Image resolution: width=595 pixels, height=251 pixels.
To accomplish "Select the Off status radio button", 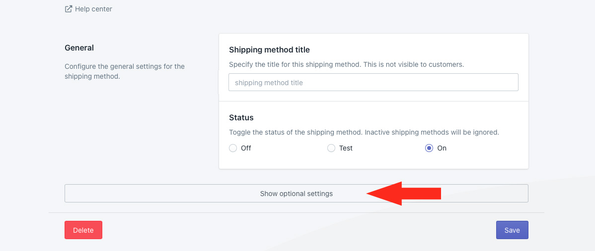I will (233, 148).
